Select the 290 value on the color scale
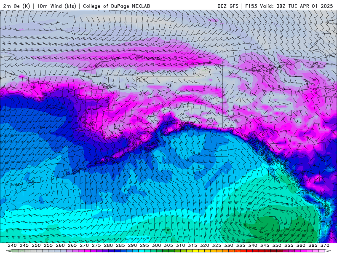This screenshot has height=253, width=337. pyautogui.click(x=132, y=245)
